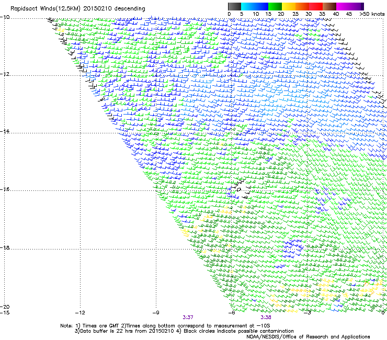The height and width of the screenshot is (340, 387).
Task: Click the '-16' latitude label on left axis
Action: pos(5,189)
